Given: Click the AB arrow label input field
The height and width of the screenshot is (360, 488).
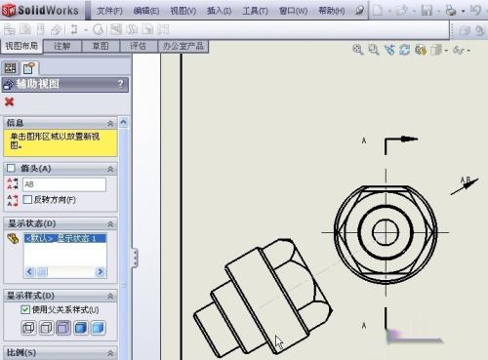Looking at the screenshot, I should coord(64,184).
